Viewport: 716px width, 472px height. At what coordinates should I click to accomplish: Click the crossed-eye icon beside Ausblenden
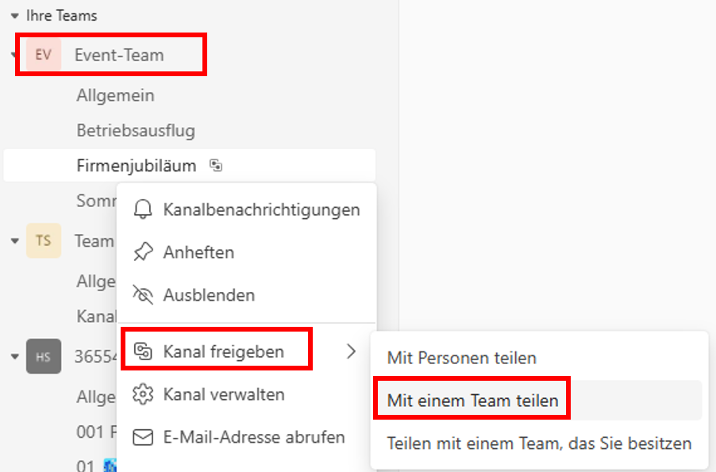coord(143,295)
